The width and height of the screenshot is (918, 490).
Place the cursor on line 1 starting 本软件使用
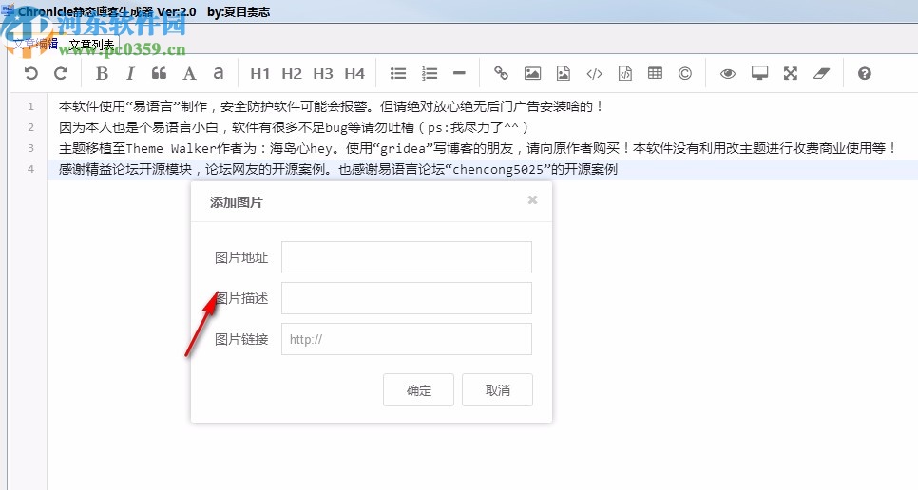pos(332,106)
